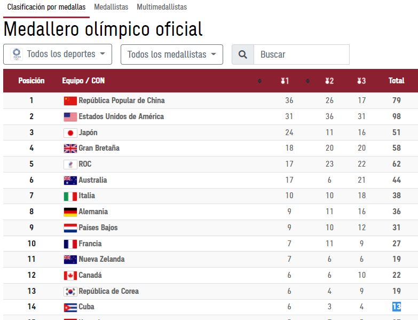
Task: Sort the table by Total header
Action: click(396, 81)
